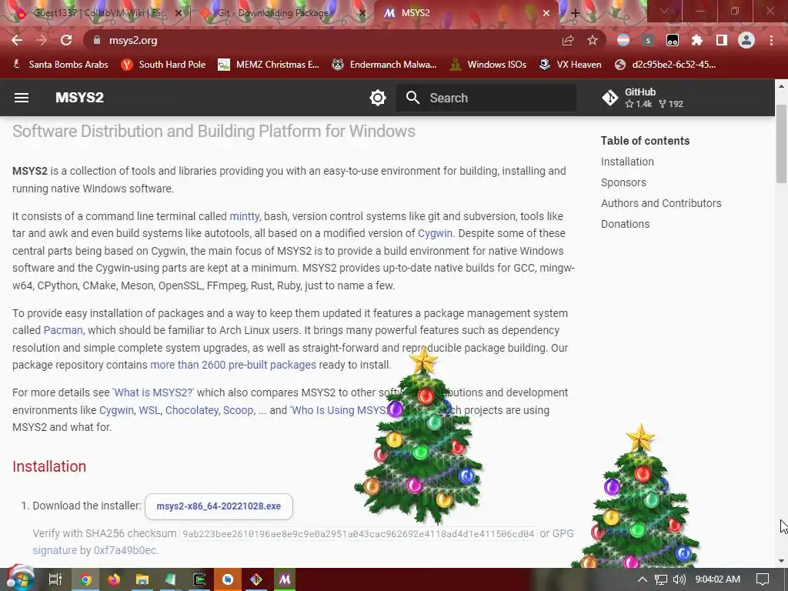Open a new tab with the plus button
The height and width of the screenshot is (591, 788).
[x=576, y=14]
